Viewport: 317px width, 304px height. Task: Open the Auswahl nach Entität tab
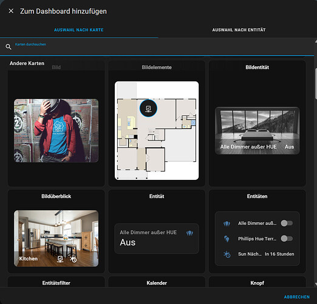pos(239,30)
